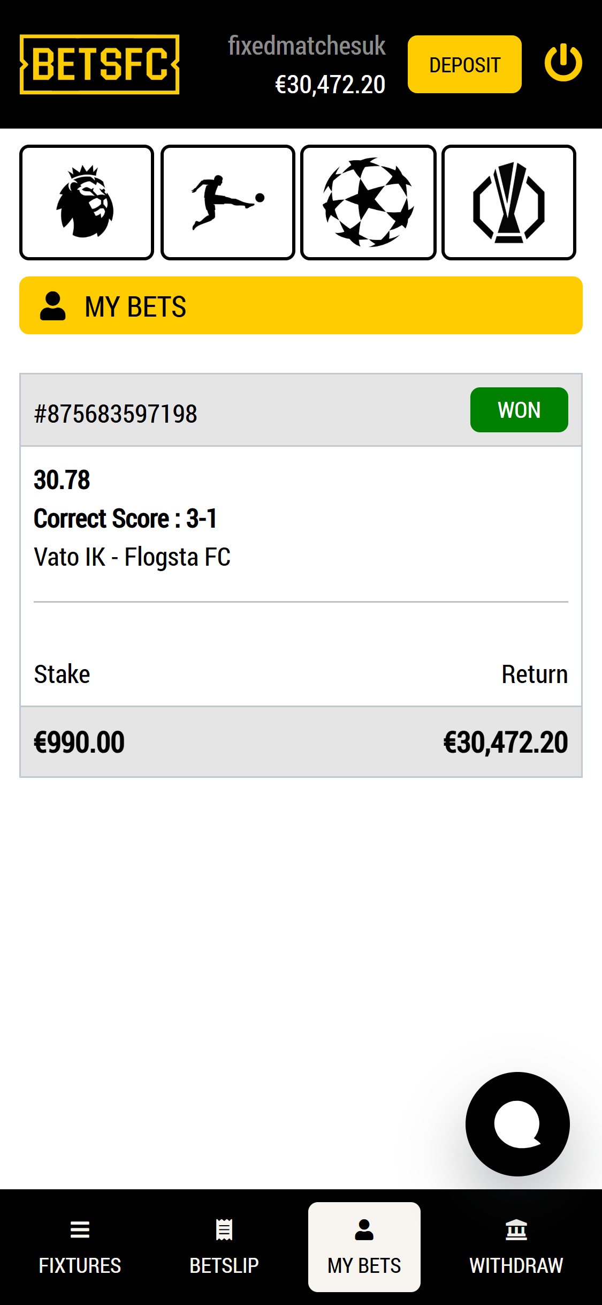This screenshot has width=602, height=1305.
Task: Click the Deposit button
Action: (x=464, y=64)
